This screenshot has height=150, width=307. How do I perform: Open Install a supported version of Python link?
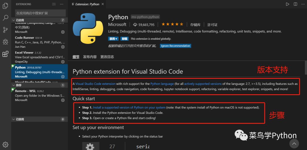129,108
